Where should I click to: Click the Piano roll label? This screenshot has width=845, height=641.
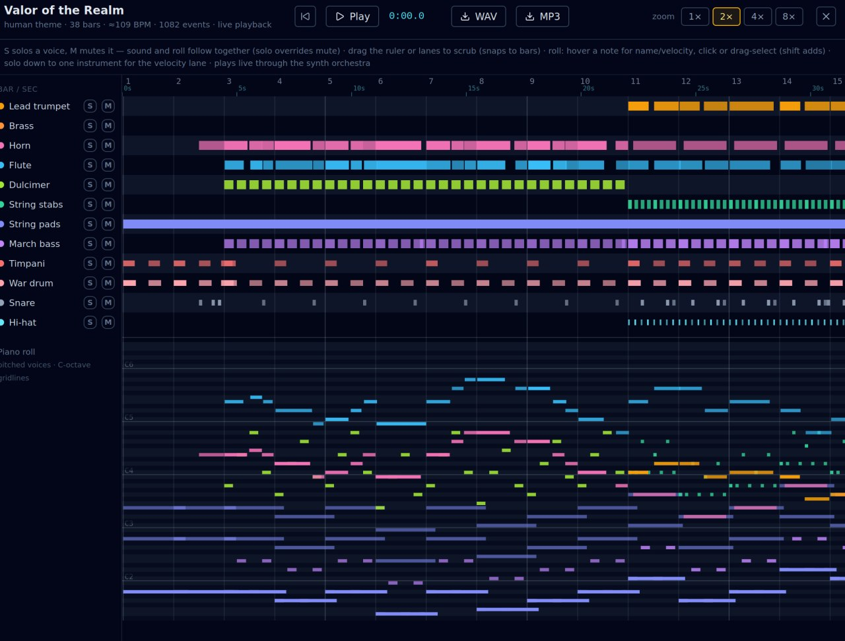[17, 352]
